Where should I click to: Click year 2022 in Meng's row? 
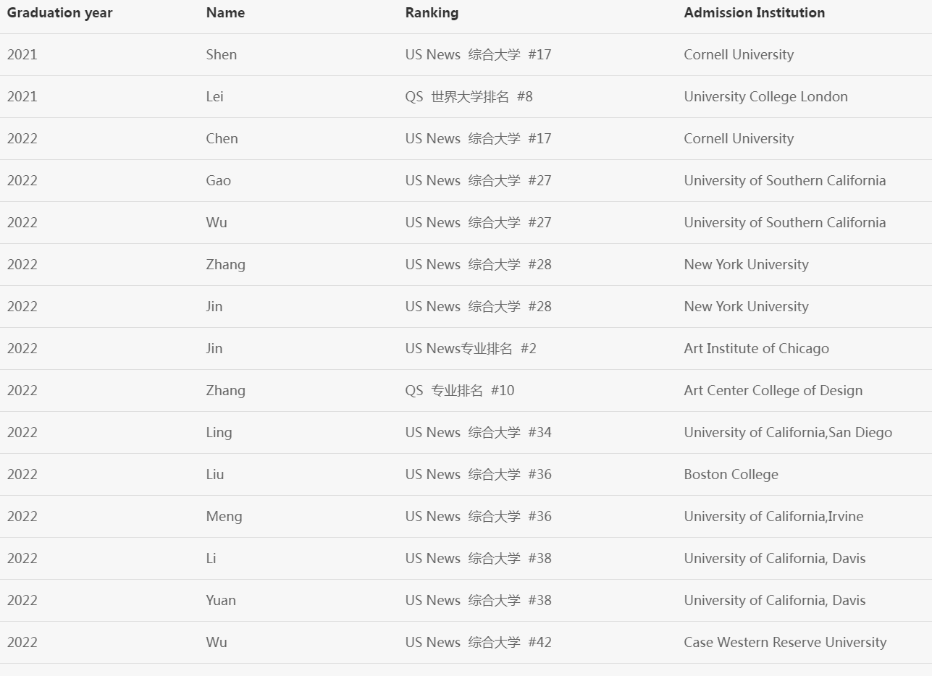[22, 517]
